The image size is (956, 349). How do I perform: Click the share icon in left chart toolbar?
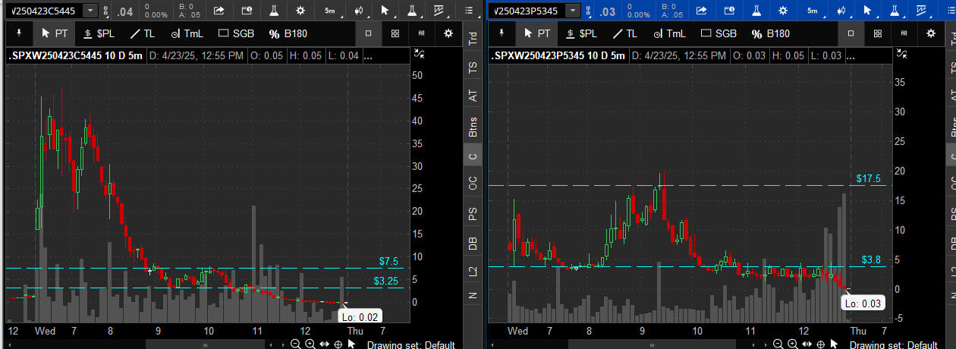point(219,11)
